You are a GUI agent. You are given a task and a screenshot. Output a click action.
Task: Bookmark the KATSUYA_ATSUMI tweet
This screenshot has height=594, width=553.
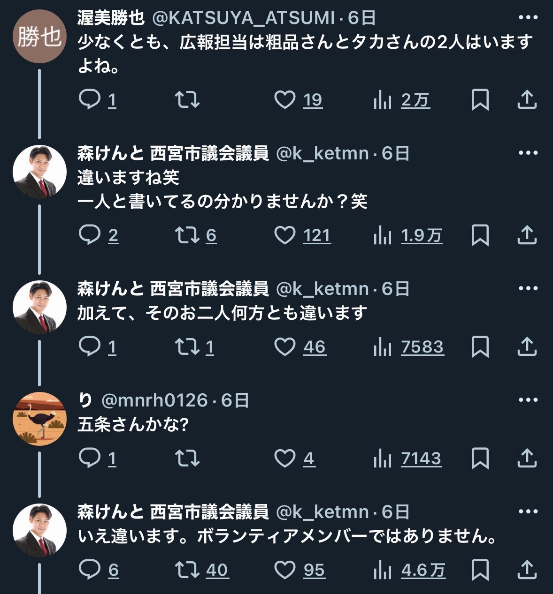(x=480, y=99)
